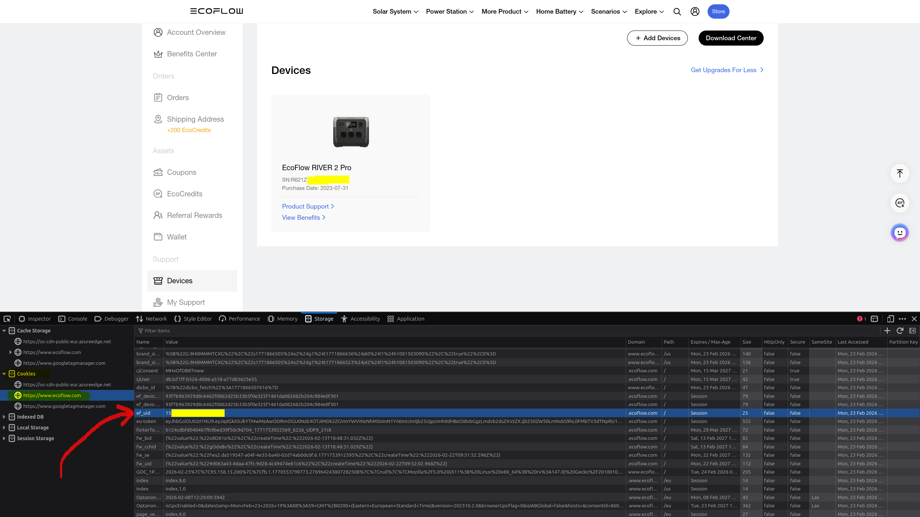Open the user account profile icon
This screenshot has width=920, height=517.
coord(695,11)
